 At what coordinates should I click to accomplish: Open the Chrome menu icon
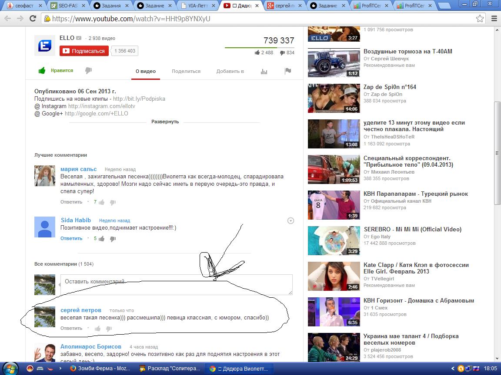(x=494, y=19)
